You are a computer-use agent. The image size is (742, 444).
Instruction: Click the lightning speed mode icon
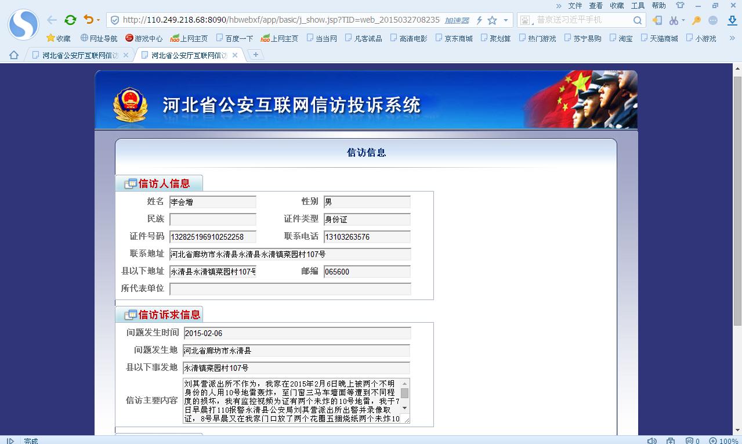pos(479,20)
